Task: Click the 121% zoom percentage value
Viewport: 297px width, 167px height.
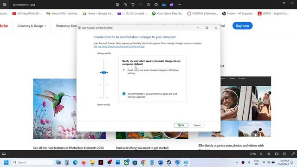Action: coord(253,154)
